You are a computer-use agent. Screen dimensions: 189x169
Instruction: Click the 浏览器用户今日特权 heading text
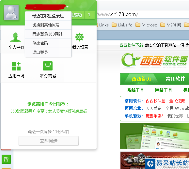click(x=48, y=104)
